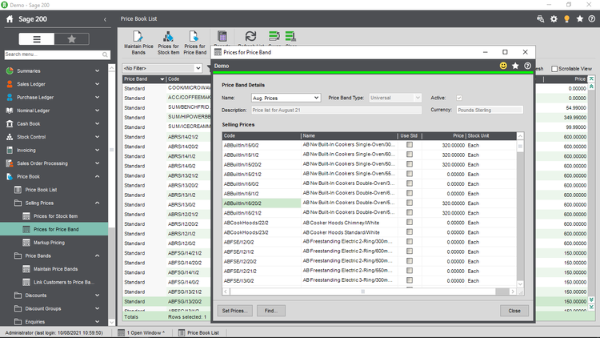
Task: Click the smiley feedback icon in dialog
Action: pos(503,66)
